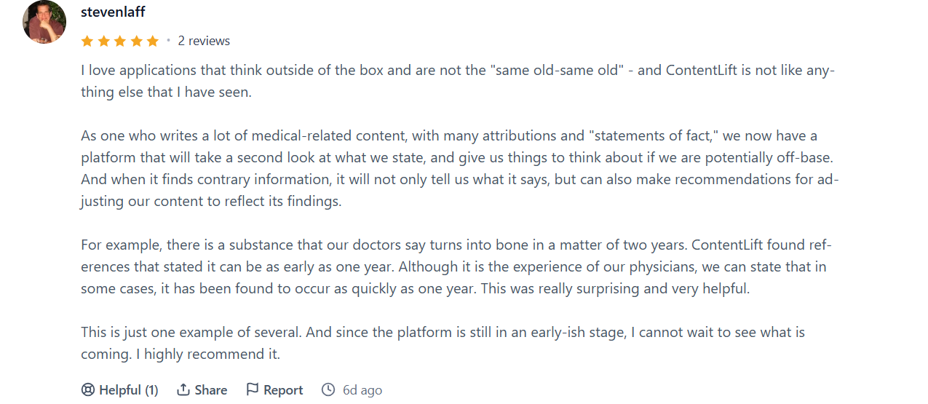
Task: Click the second rating star
Action: click(x=103, y=41)
